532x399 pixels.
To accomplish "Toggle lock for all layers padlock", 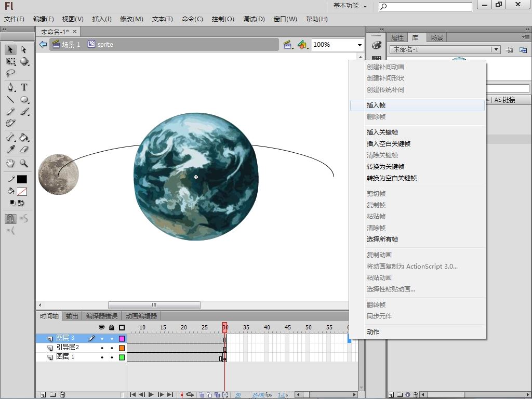I will pos(112,327).
